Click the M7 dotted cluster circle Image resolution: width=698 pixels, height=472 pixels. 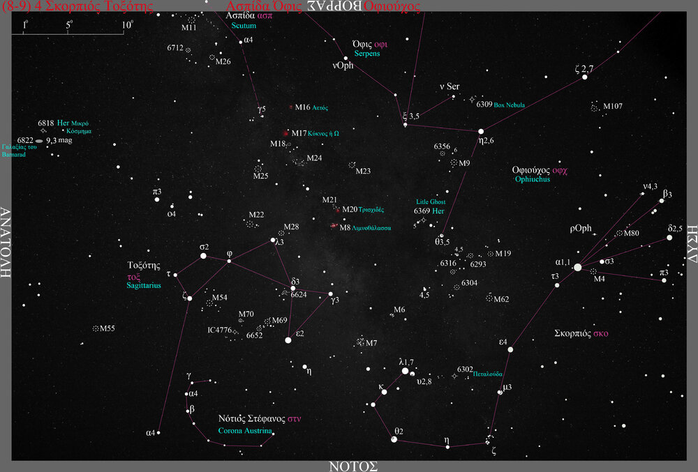tap(360, 342)
